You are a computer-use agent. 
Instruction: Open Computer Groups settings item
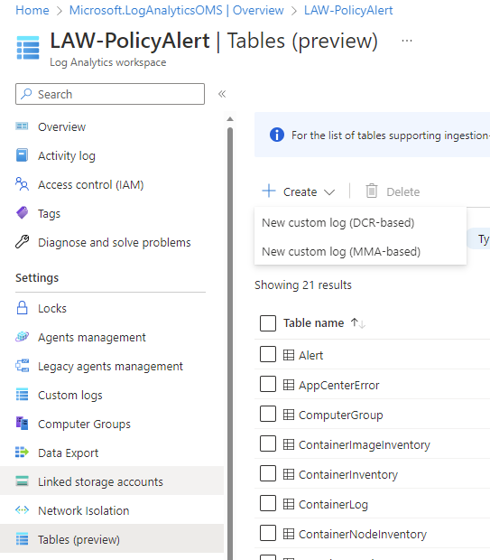(x=84, y=424)
